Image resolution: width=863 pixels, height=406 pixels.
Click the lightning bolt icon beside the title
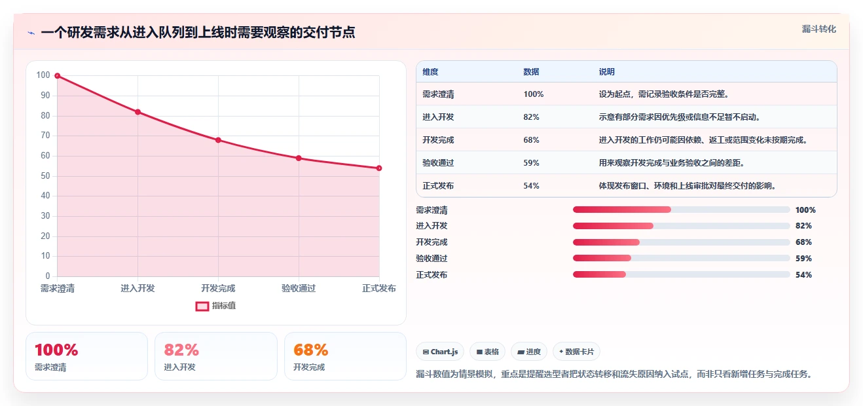(x=31, y=33)
